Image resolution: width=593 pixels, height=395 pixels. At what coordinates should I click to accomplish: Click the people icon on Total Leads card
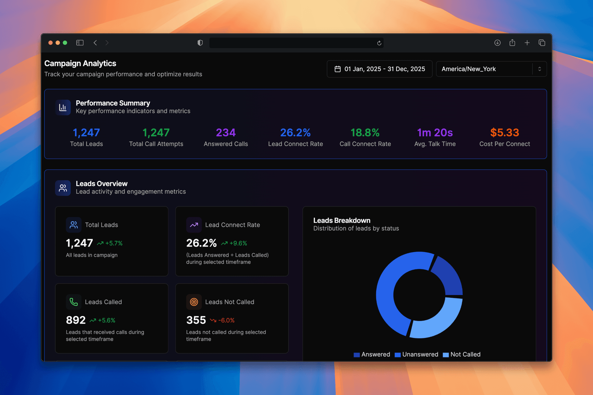(74, 225)
